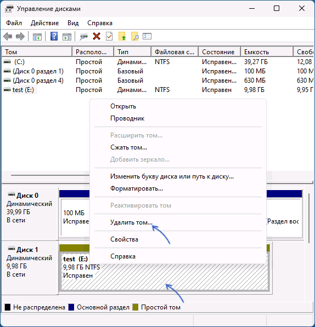
Task: Toggle the show/hide action pane icon
Action: 67,37
